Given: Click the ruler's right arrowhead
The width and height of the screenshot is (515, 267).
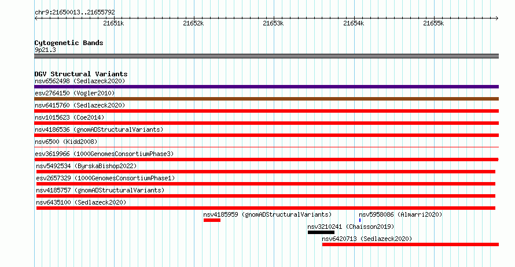Looking at the screenshot, I should (x=497, y=18).
